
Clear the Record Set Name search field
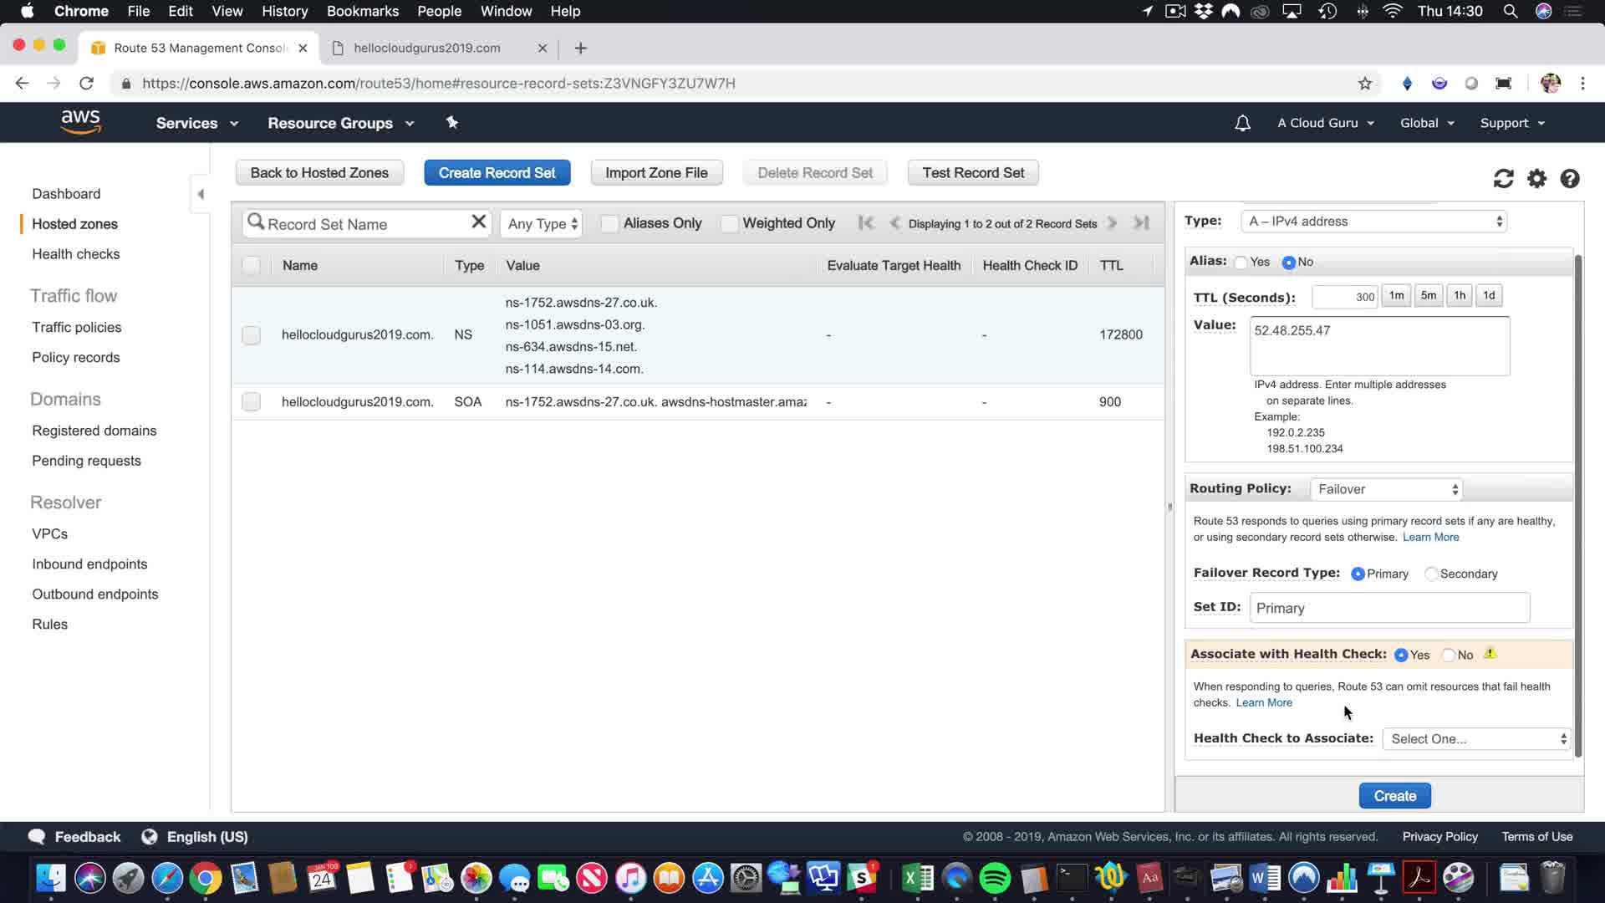478,222
